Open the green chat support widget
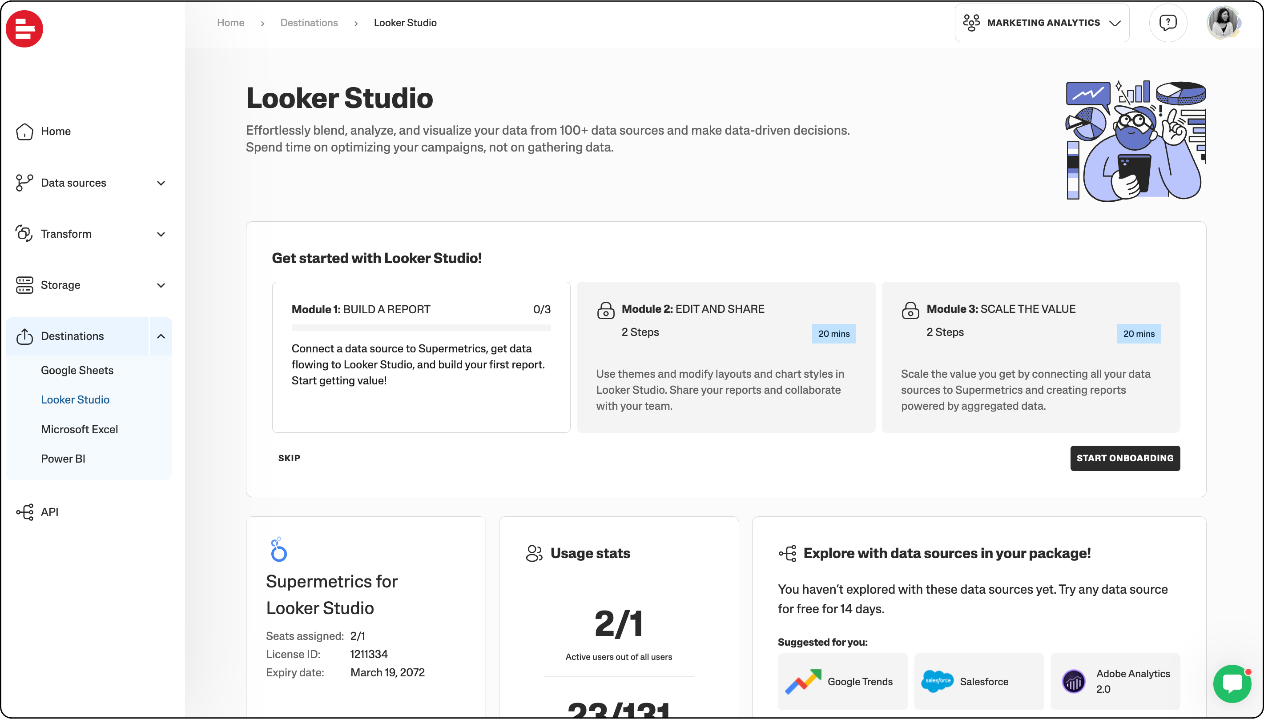 tap(1232, 683)
